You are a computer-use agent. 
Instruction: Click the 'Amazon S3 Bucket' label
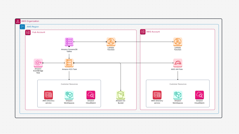(x=121, y=102)
